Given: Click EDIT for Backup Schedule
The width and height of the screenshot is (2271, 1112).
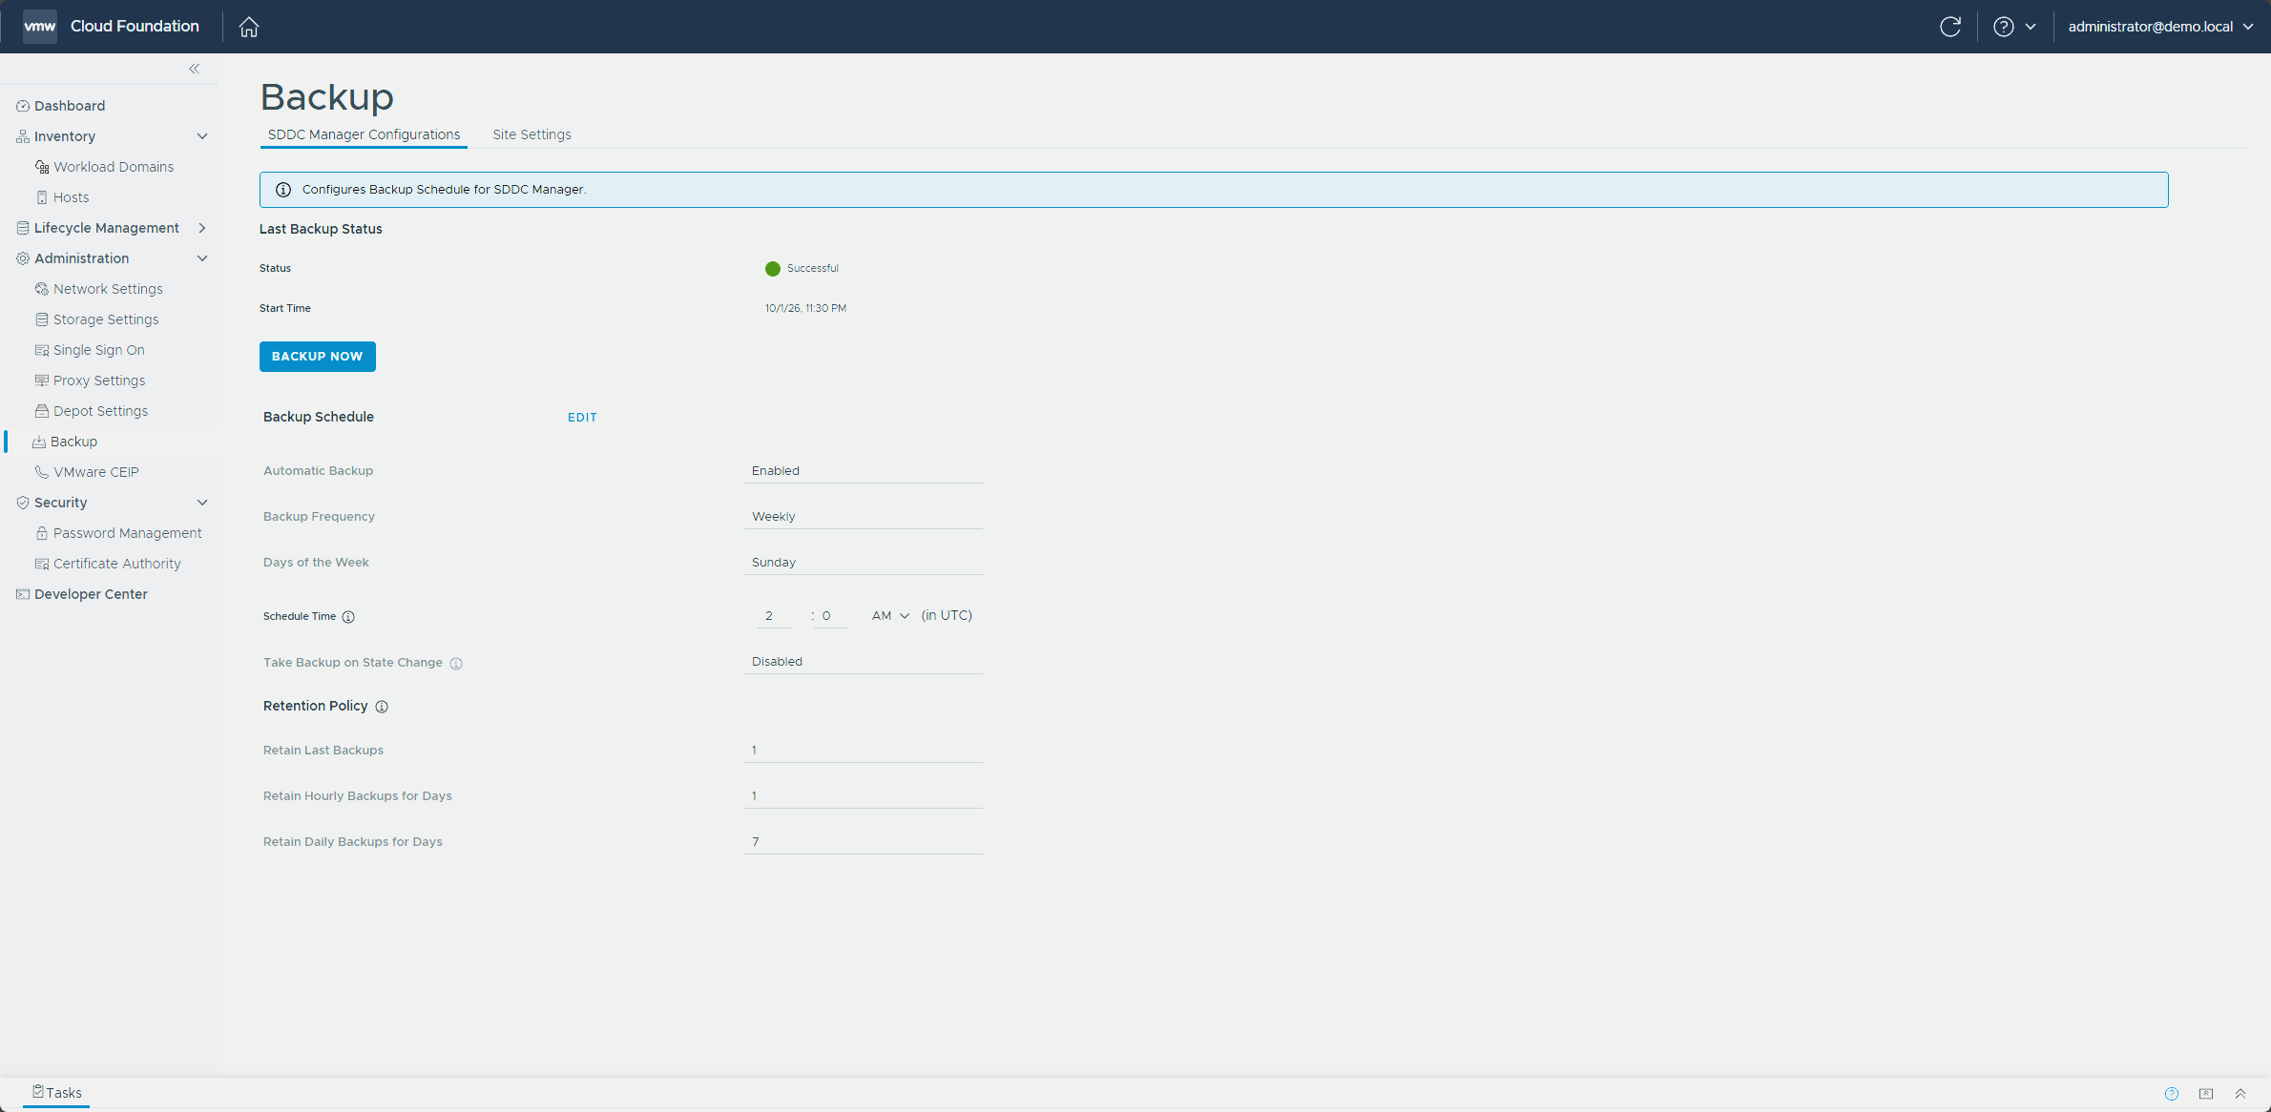Looking at the screenshot, I should coord(582,418).
